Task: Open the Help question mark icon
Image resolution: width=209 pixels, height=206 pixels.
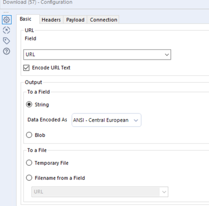Action: [x=7, y=51]
